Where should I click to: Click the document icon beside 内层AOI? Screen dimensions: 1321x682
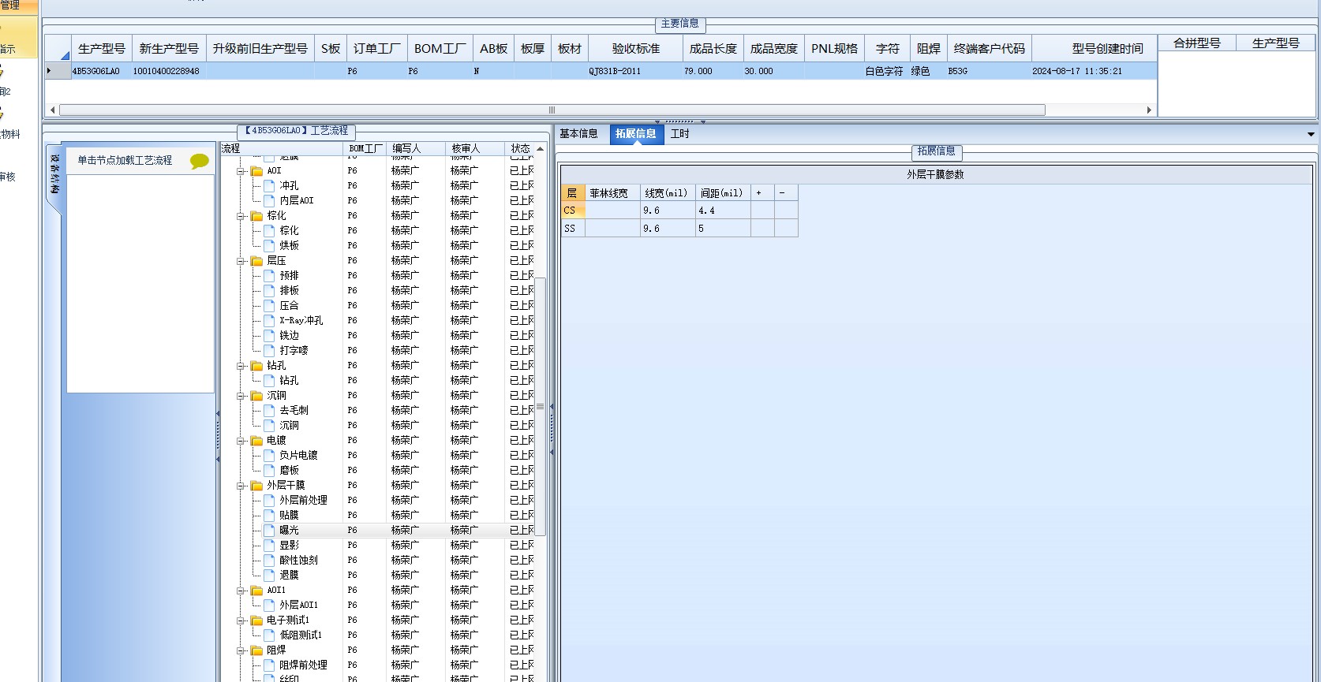pos(269,200)
